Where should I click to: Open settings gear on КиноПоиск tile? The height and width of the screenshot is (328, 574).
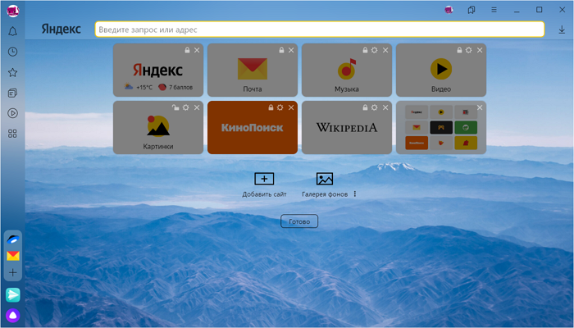(x=280, y=107)
